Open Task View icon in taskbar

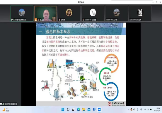point(73,109)
